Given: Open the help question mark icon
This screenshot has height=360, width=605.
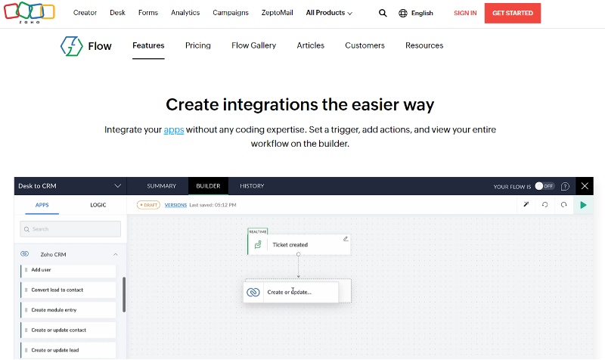Looking at the screenshot, I should click(565, 186).
